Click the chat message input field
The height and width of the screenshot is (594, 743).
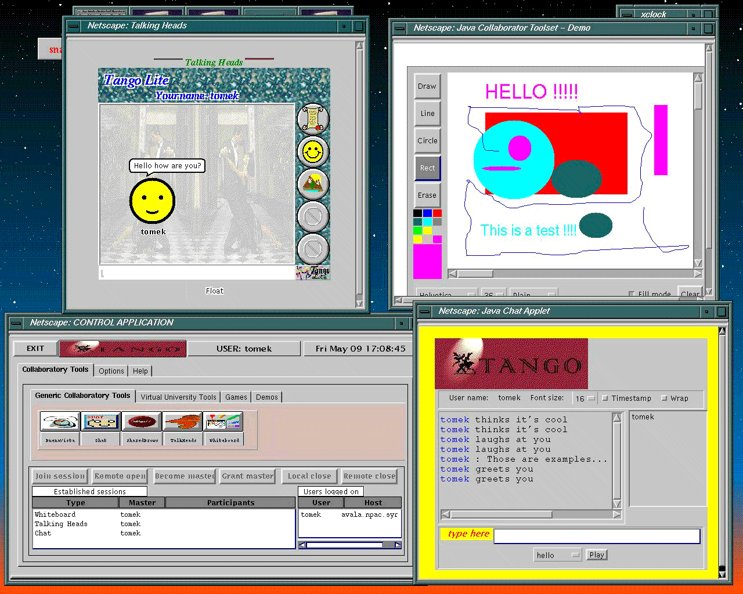coord(597,536)
